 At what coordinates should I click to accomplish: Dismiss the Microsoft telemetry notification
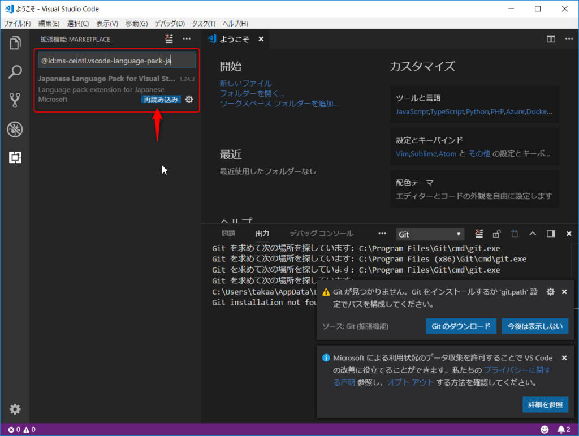564,358
